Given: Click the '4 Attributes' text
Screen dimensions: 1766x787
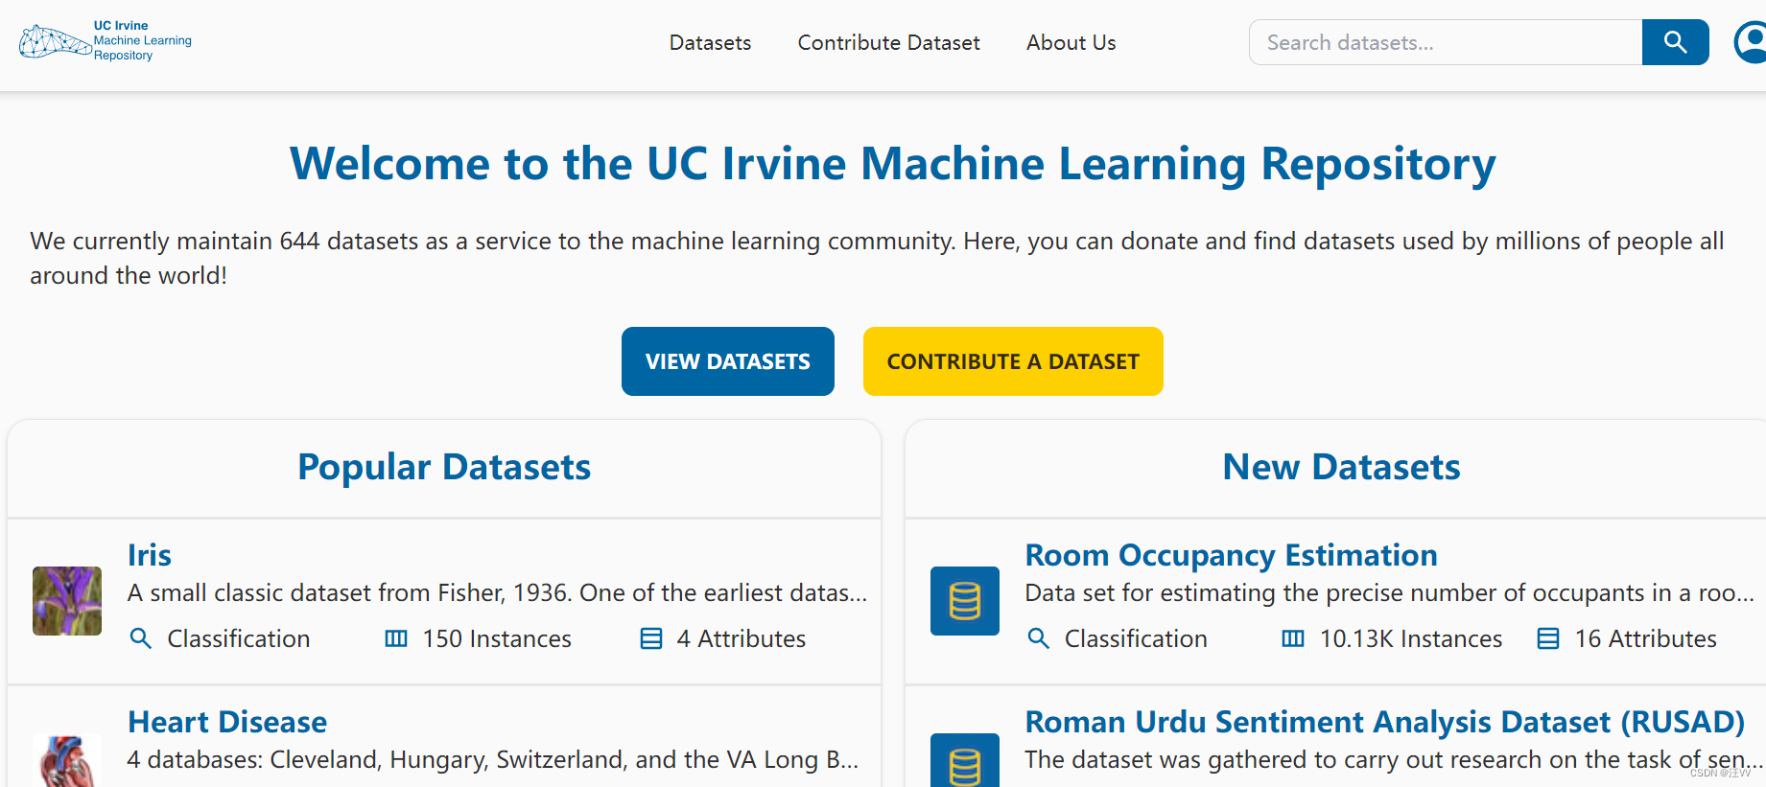Looking at the screenshot, I should 742,638.
